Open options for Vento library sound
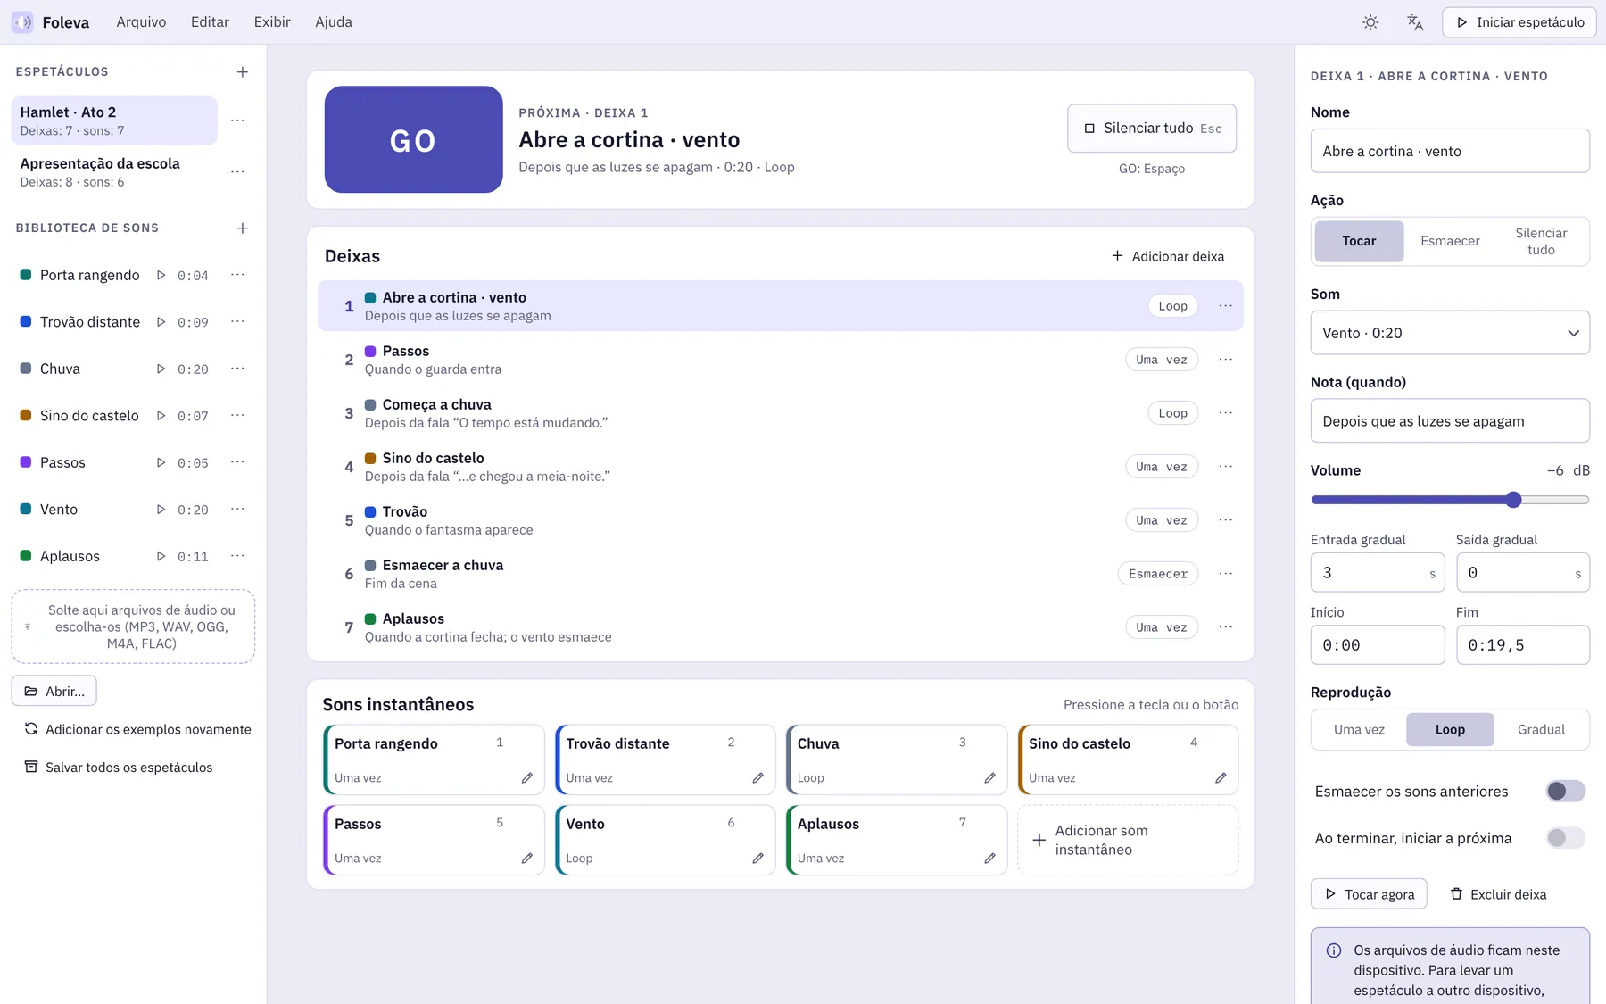This screenshot has height=1004, width=1606. coord(237,510)
